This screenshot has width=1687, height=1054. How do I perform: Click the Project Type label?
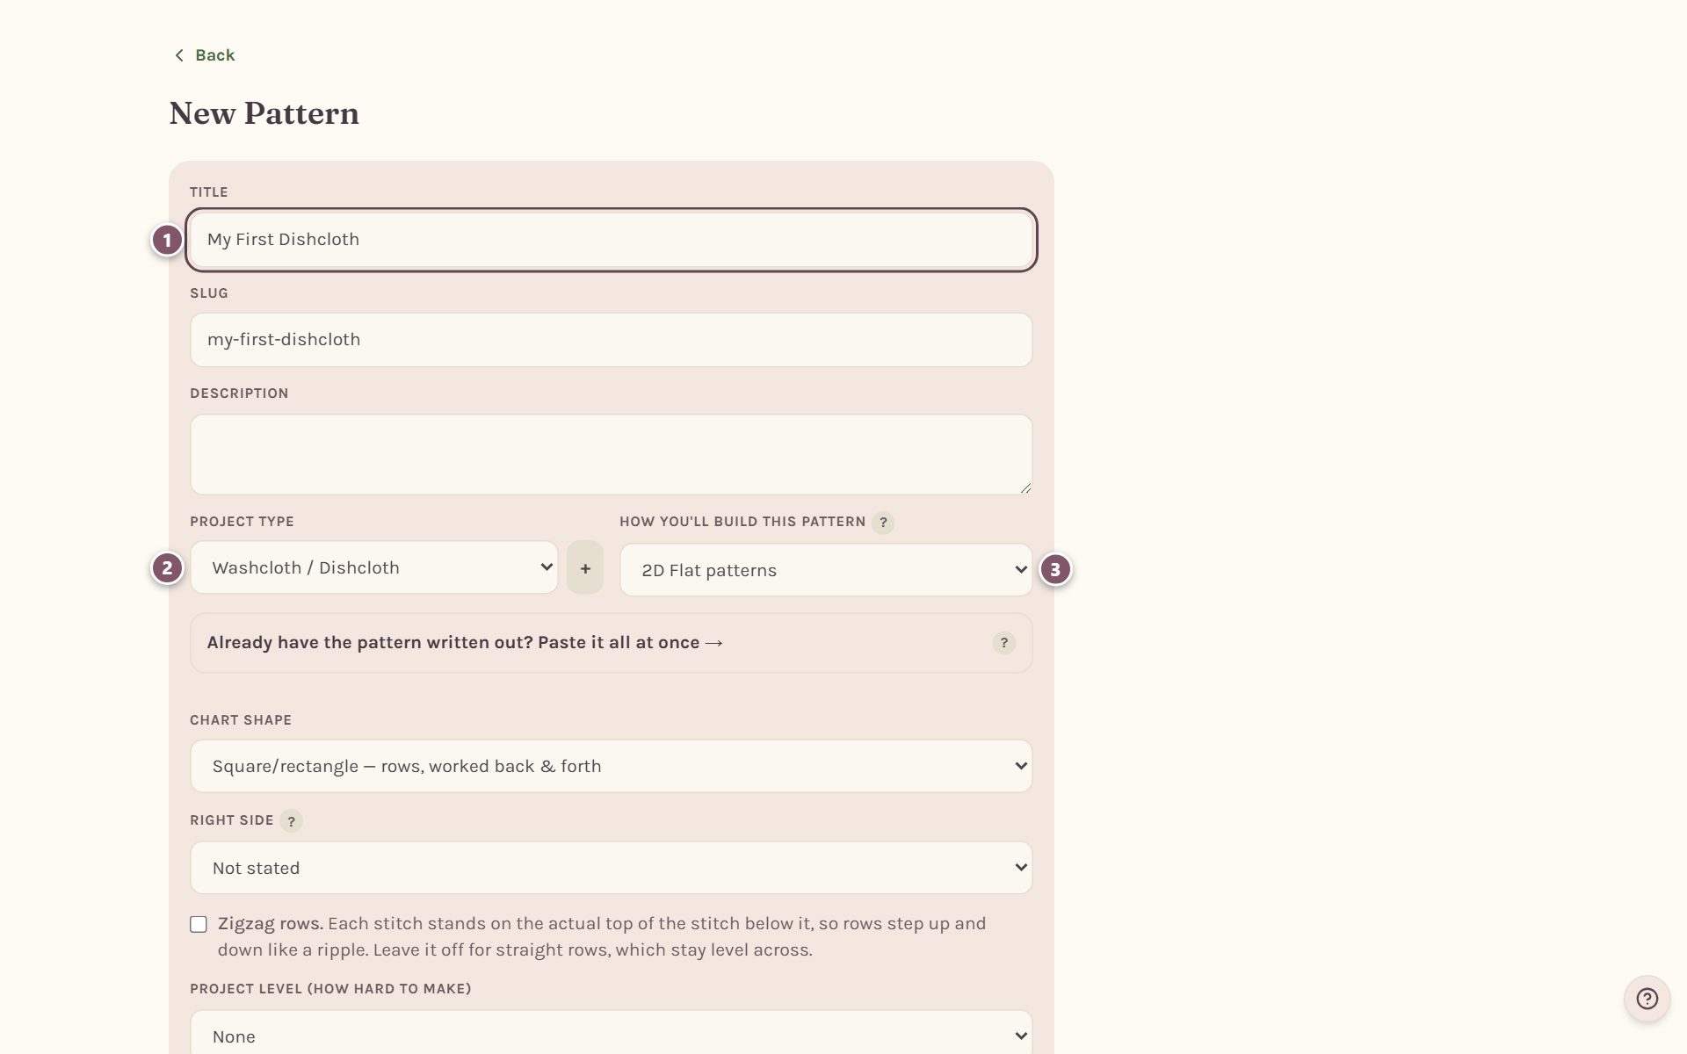tap(242, 522)
